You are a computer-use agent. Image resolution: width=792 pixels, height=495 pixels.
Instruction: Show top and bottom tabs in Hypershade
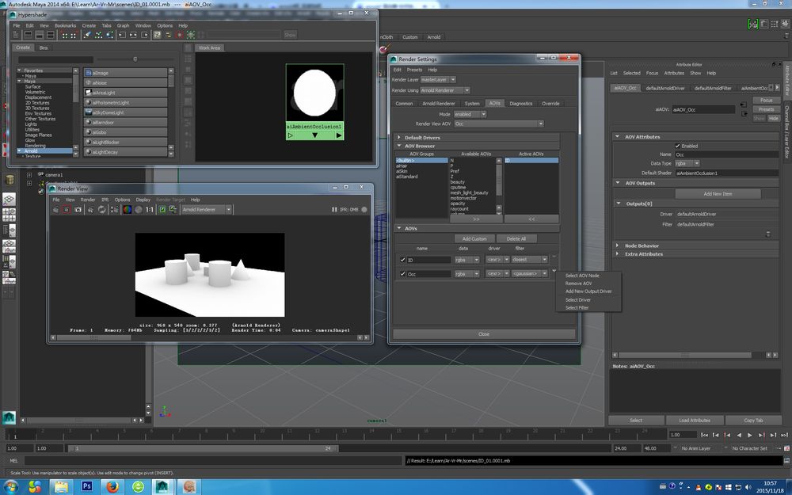(x=51, y=35)
